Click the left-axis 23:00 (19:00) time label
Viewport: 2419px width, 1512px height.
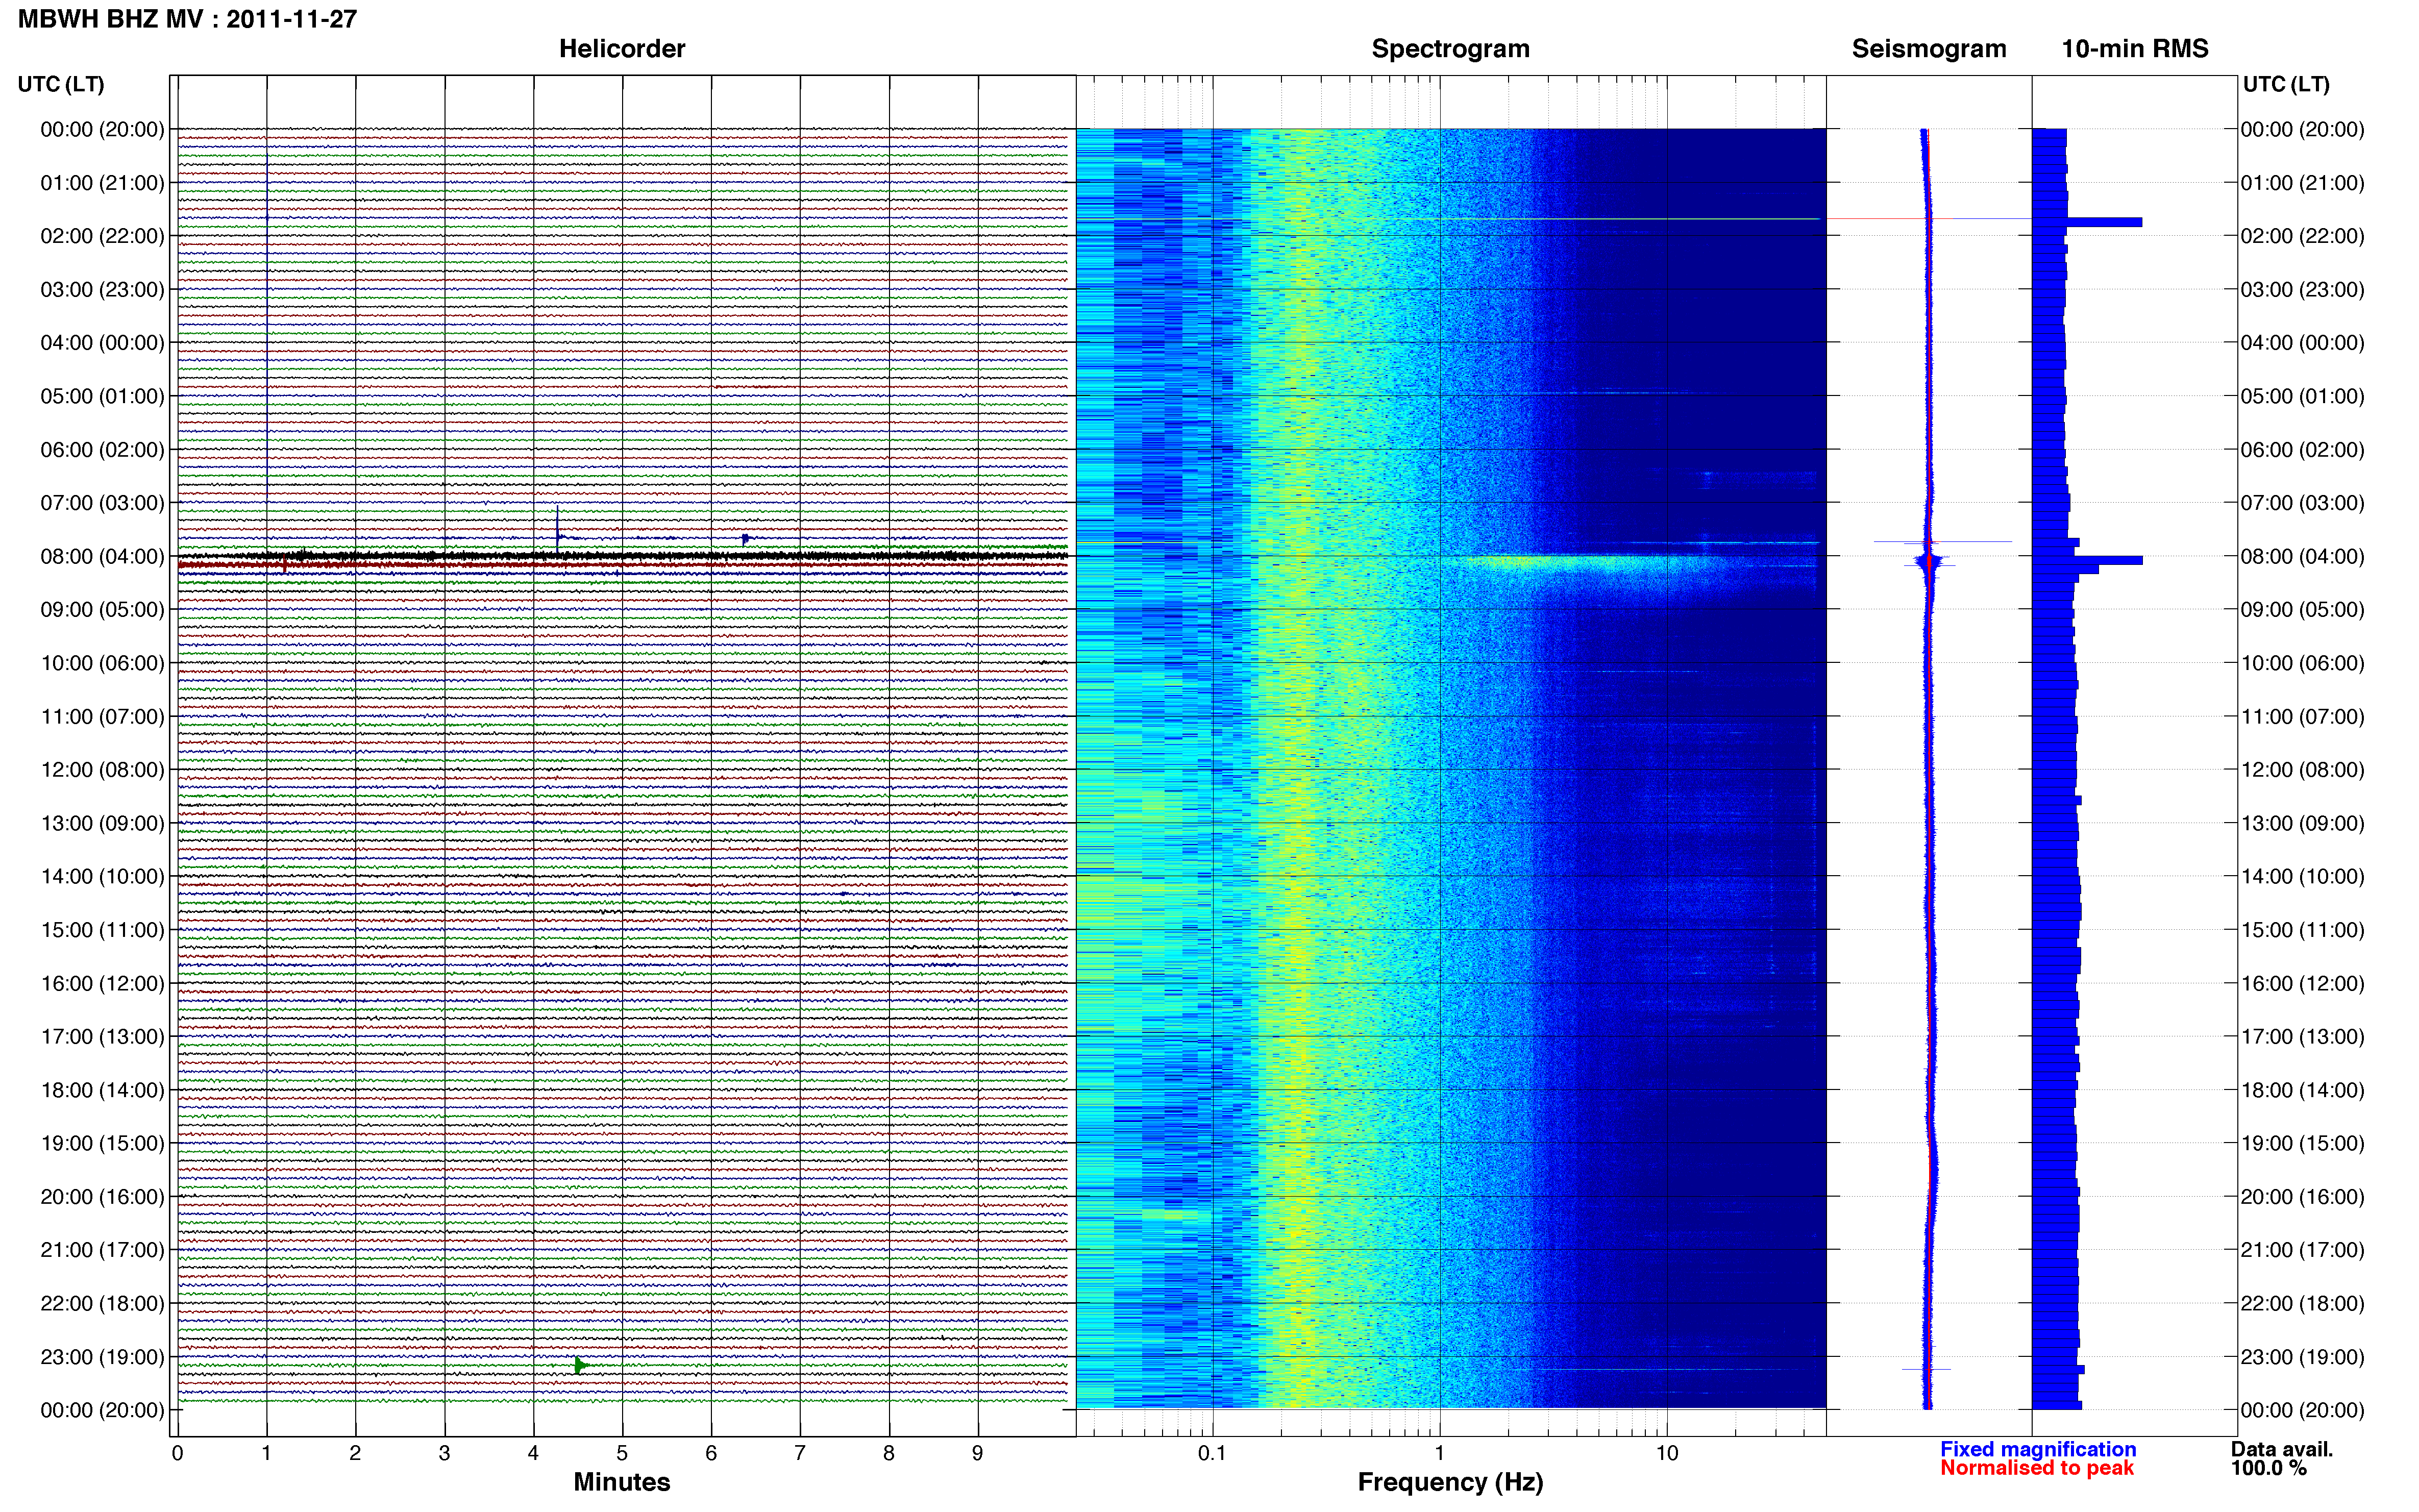tap(102, 1357)
